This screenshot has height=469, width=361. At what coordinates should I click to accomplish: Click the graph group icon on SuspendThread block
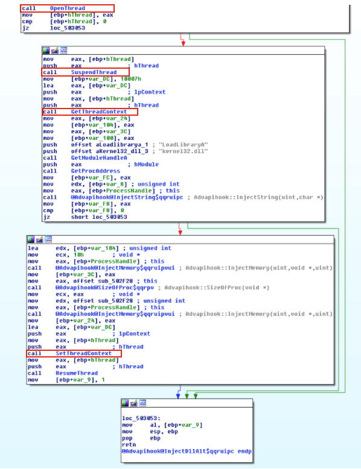(x=63, y=50)
